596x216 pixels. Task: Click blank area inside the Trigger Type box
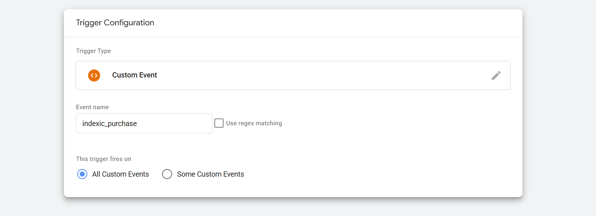[322, 75]
